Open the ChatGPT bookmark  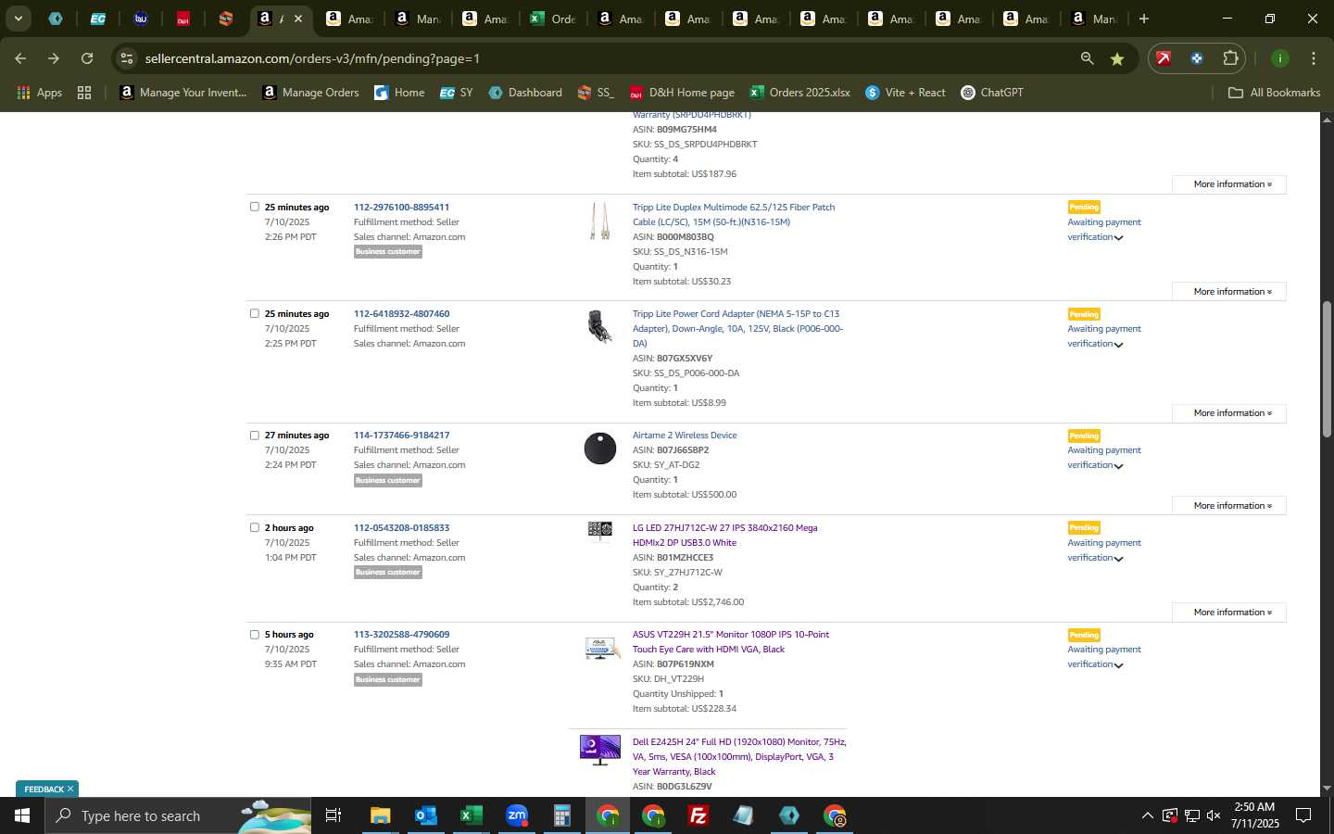tap(992, 93)
